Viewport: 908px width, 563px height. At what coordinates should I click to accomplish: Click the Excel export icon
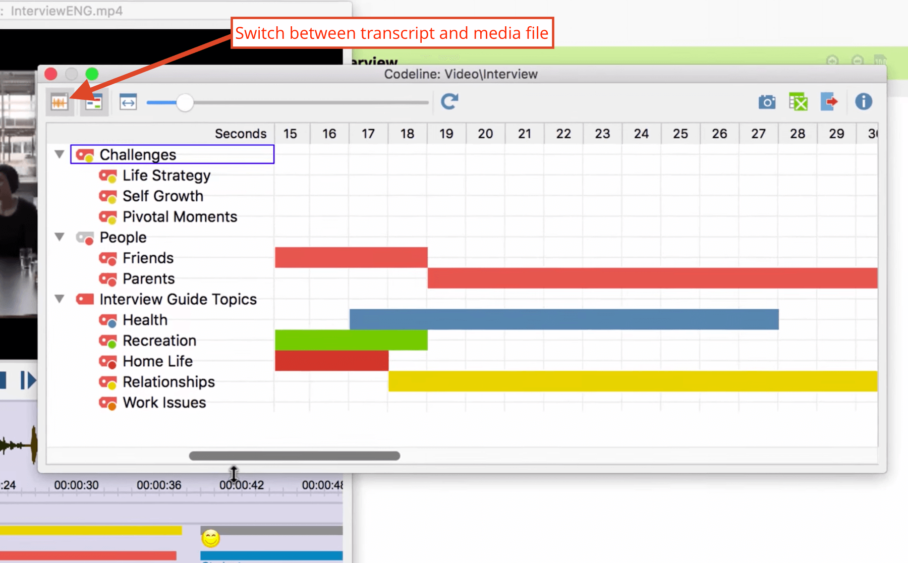(798, 102)
